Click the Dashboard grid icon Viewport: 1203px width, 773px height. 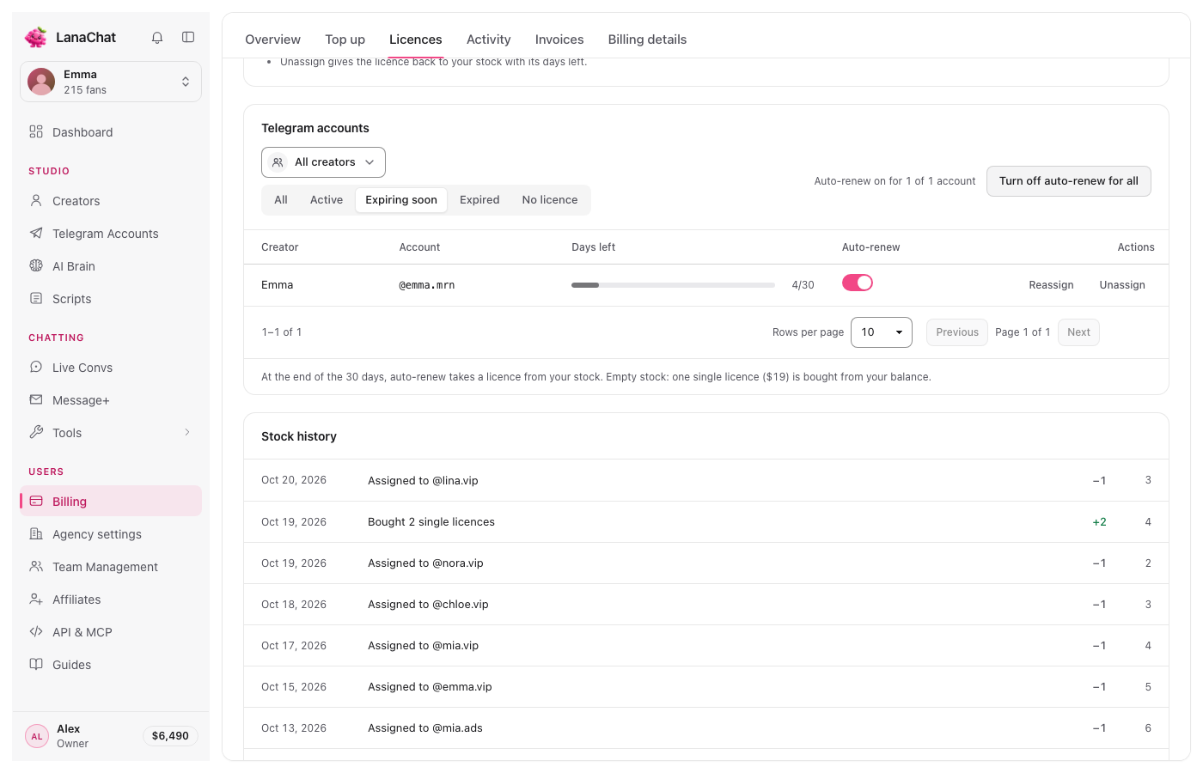[36, 131]
